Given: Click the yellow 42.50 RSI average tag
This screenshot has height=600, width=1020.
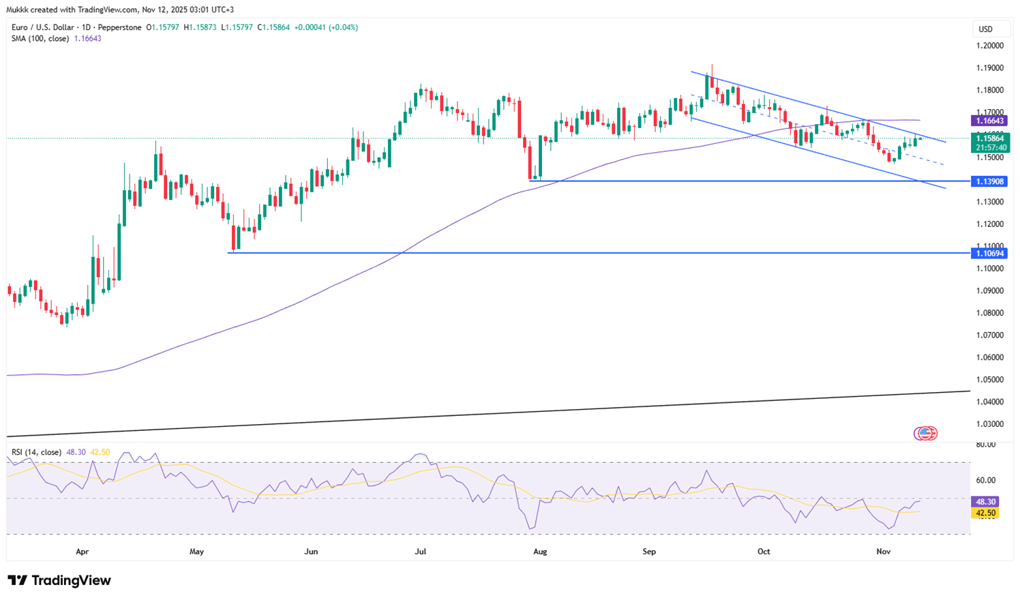Looking at the screenshot, I should [986, 513].
